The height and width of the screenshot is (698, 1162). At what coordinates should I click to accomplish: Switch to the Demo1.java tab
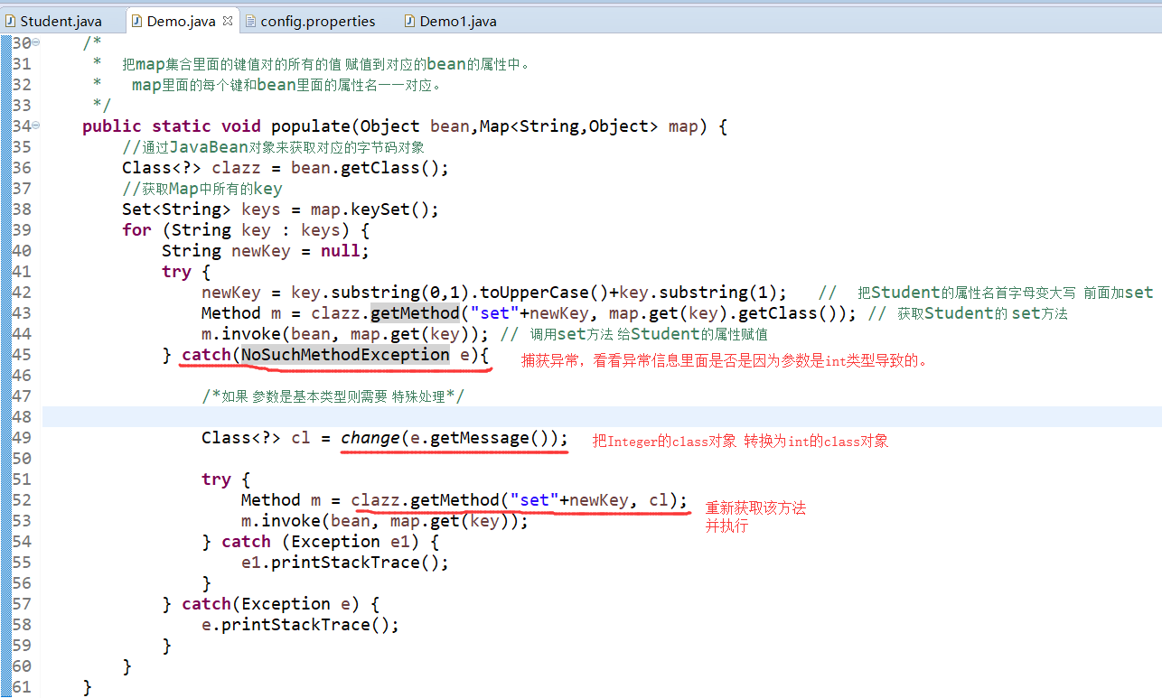[x=457, y=21]
